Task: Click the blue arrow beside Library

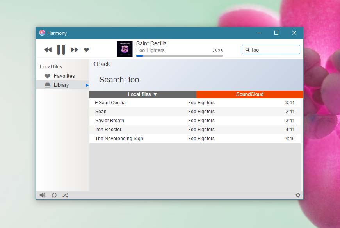Action: 87,85
